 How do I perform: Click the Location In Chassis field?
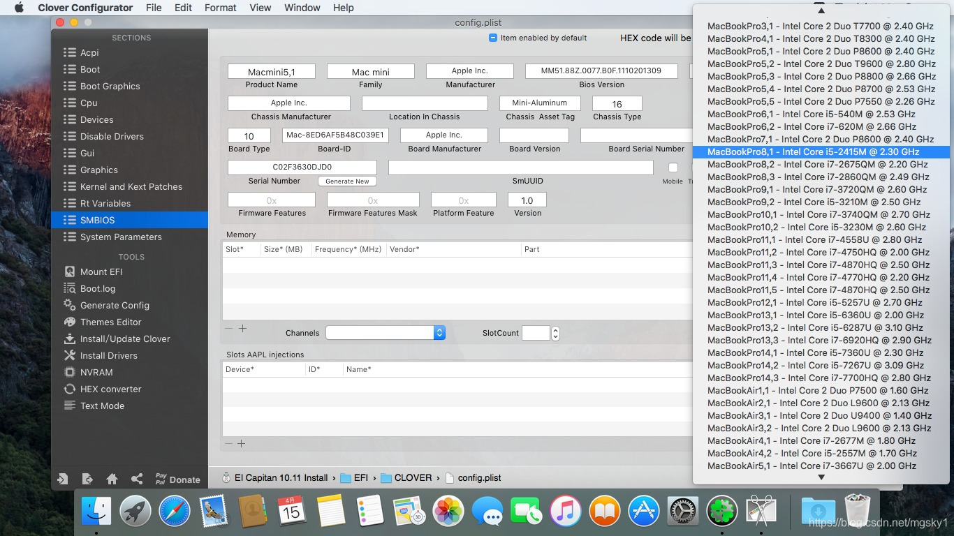(425, 103)
